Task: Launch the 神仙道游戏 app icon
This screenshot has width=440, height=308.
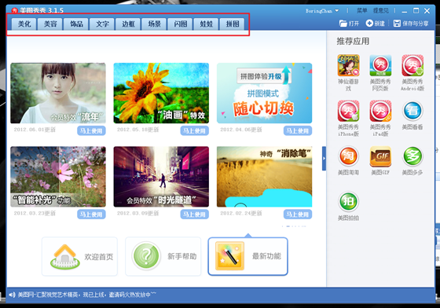Action: pos(348,65)
